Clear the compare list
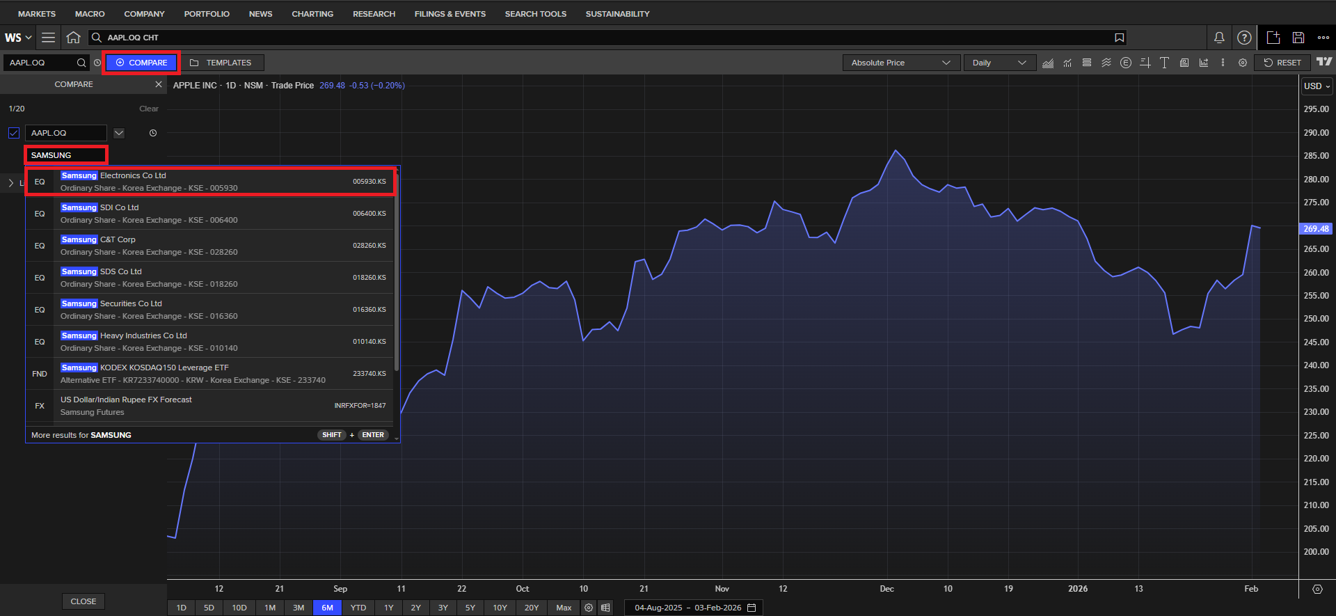 (149, 109)
